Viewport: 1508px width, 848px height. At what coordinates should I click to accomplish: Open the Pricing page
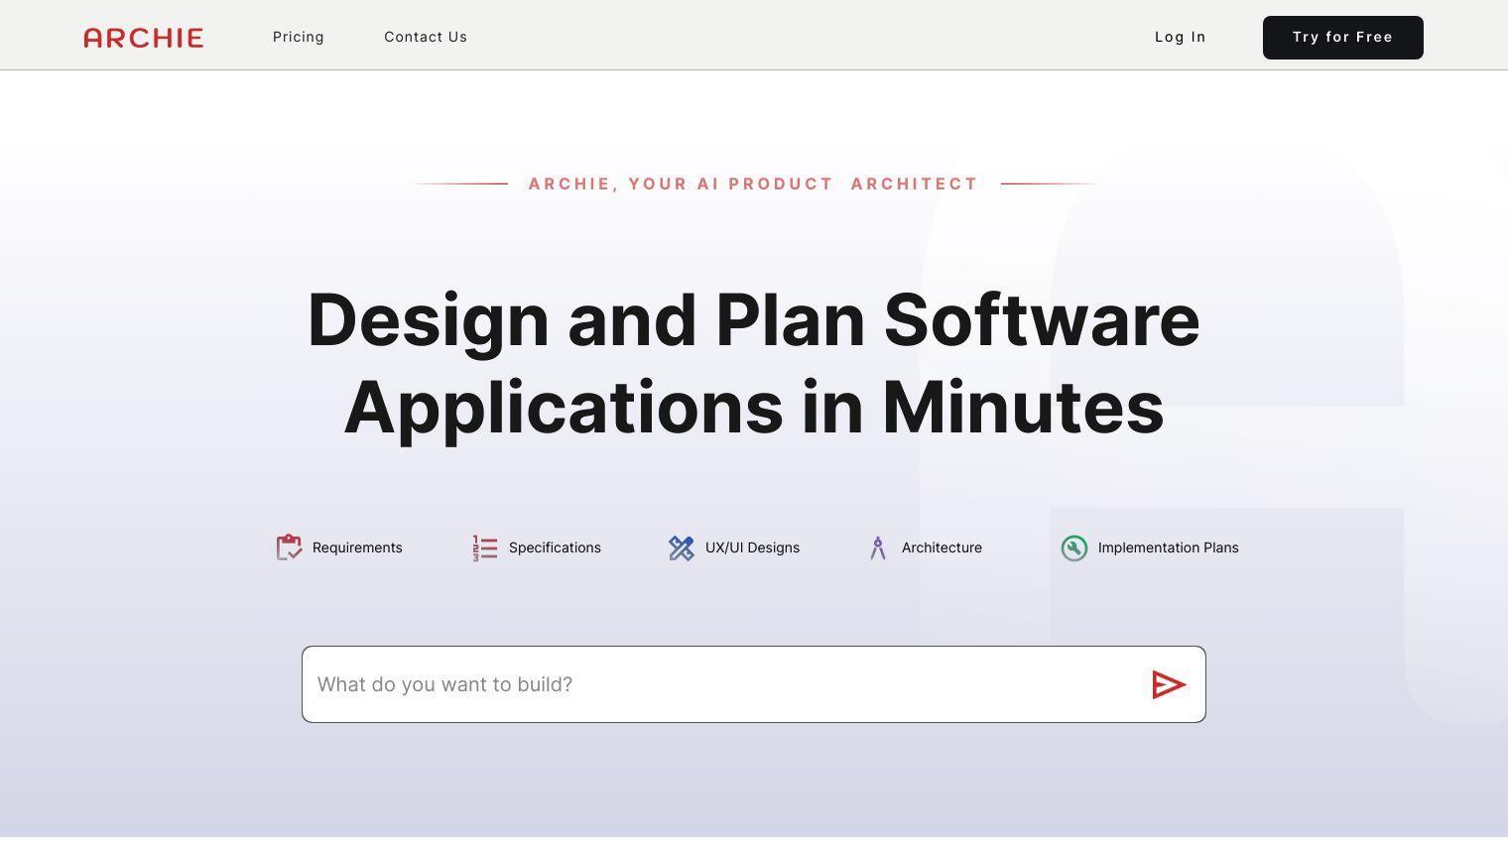pos(299,37)
